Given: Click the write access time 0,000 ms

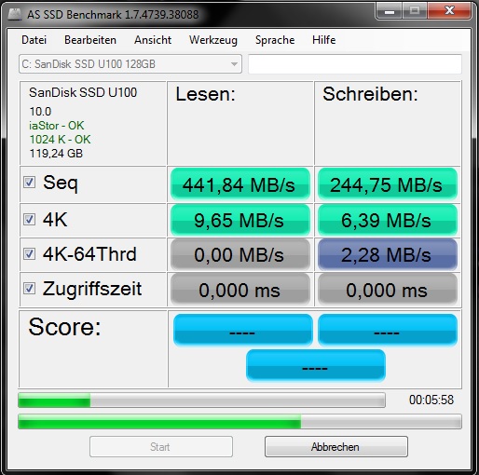Looking at the screenshot, I should 387,290.
